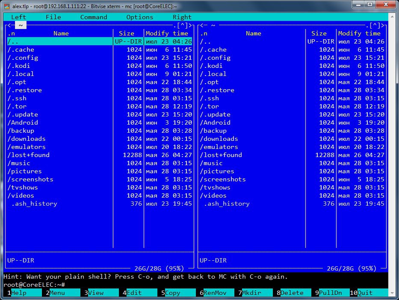Select '/..' parent row in left panel

click(x=100, y=41)
